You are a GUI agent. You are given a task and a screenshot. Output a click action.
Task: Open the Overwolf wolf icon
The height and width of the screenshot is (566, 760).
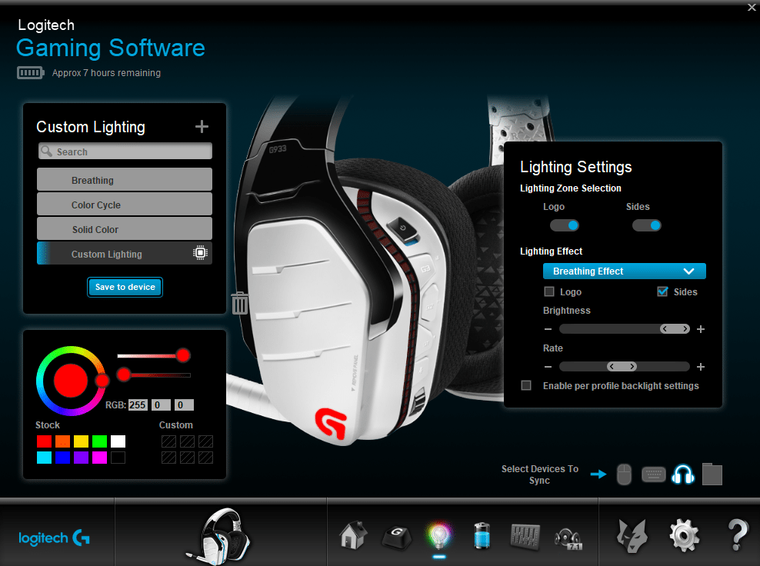632,535
